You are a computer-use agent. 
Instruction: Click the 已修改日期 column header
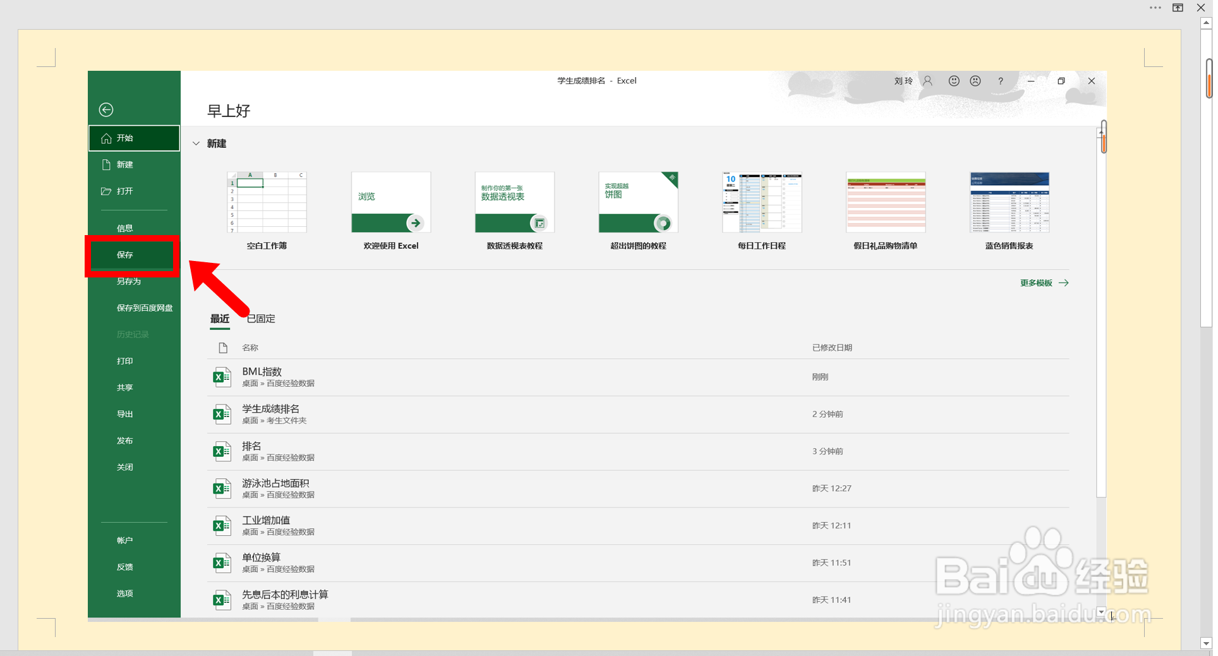[832, 348]
